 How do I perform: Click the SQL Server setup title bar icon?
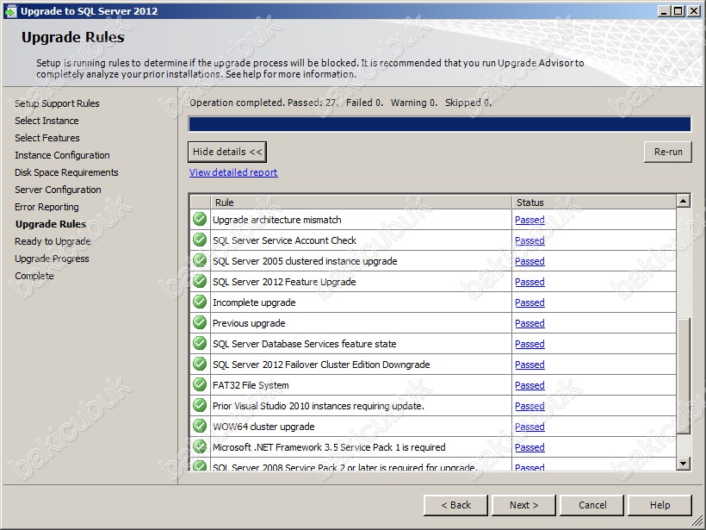tap(10, 11)
